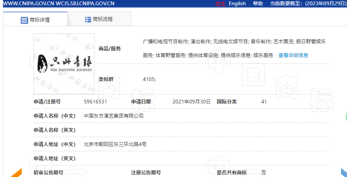Click the 初审公告期号 label

[x=48, y=173]
